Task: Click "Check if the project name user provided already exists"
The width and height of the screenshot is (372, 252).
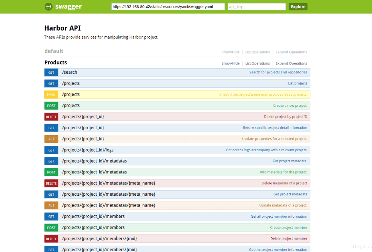Action: pyautogui.click(x=263, y=94)
